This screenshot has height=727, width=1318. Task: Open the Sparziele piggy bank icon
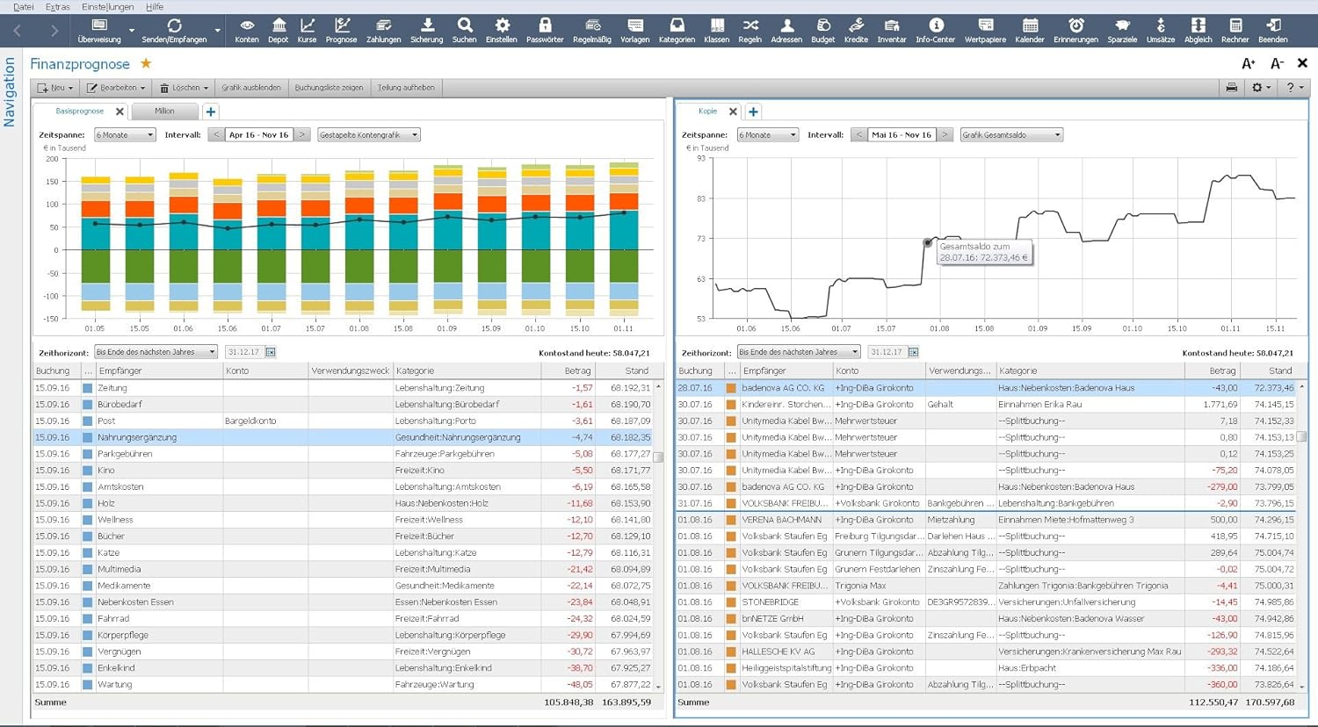click(x=1122, y=30)
